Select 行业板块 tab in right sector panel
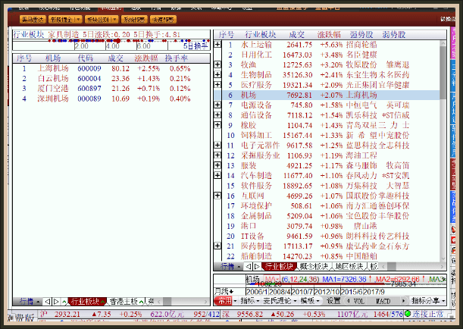 tap(279, 266)
